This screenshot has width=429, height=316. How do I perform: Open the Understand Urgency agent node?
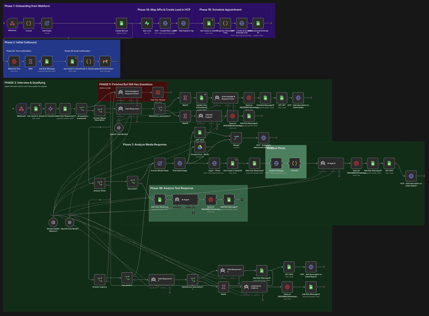coord(255,287)
